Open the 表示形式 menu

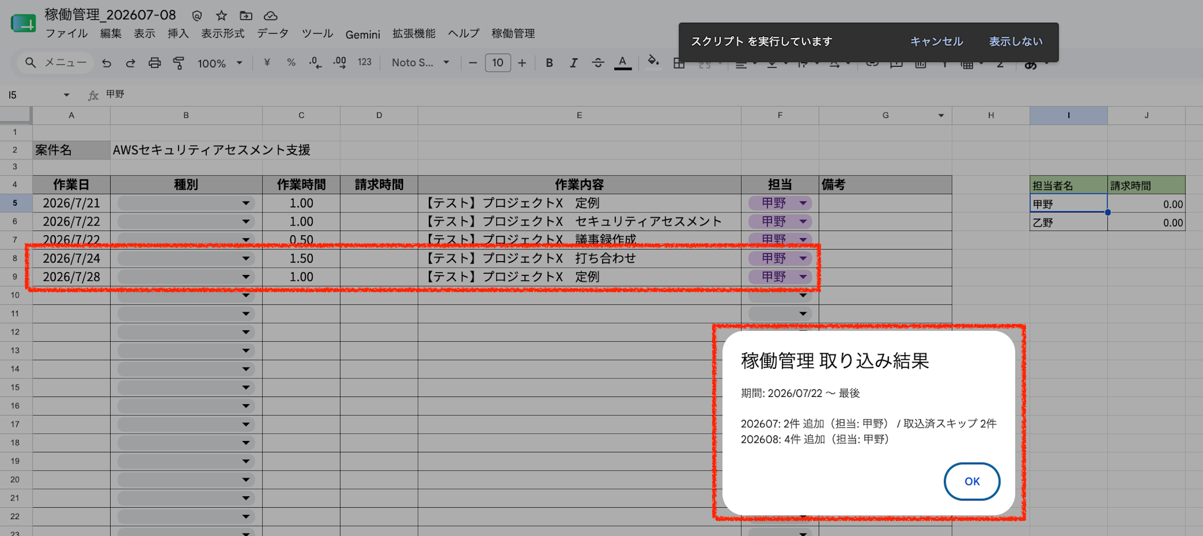(223, 34)
